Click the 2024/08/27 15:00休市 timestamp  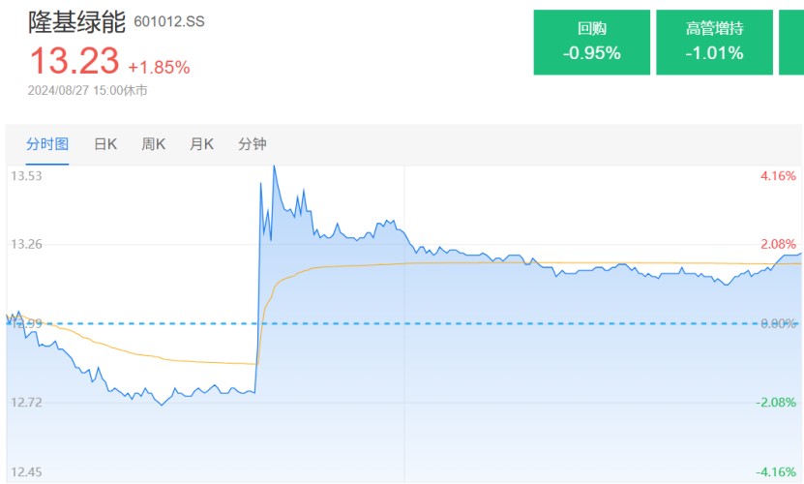click(87, 90)
